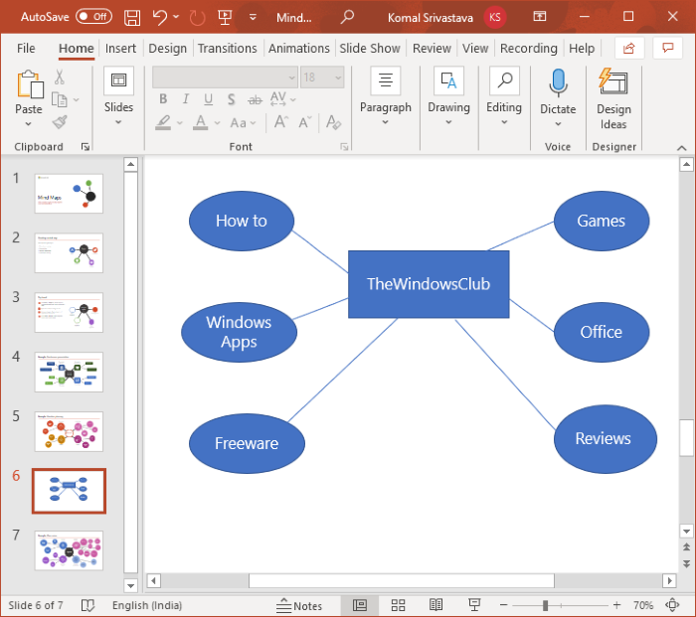Image resolution: width=696 pixels, height=617 pixels.
Task: Toggle the AutoSave switch
Action: pyautogui.click(x=93, y=17)
